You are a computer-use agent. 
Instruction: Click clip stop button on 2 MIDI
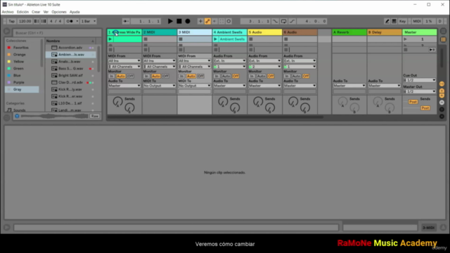[146, 39]
